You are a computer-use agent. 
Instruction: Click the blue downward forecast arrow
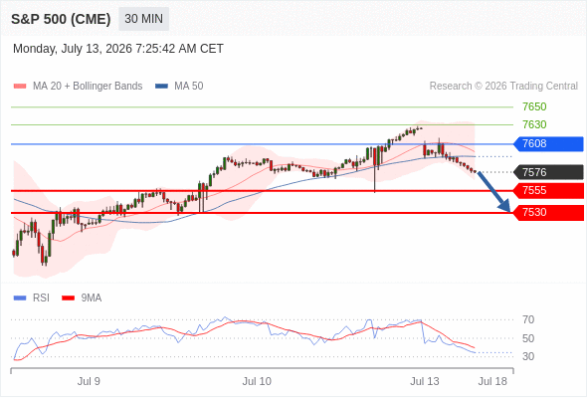click(493, 192)
